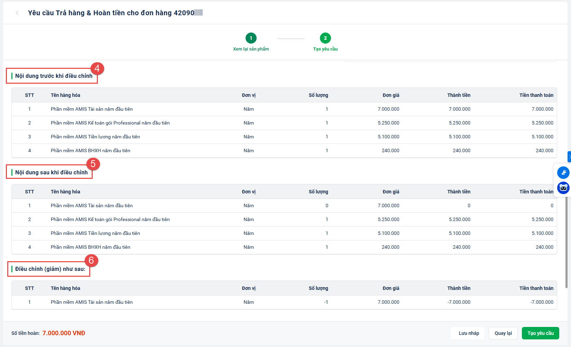Click red annotation marker number 6
Viewport: 571px width, 347px height.
coord(91,260)
